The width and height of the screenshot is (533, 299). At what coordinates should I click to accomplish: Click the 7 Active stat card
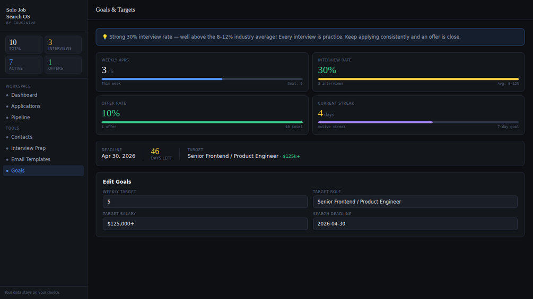[24, 65]
